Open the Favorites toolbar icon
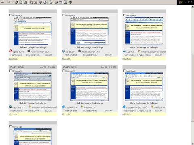This screenshot has height=145, width=194. click(36, 2)
